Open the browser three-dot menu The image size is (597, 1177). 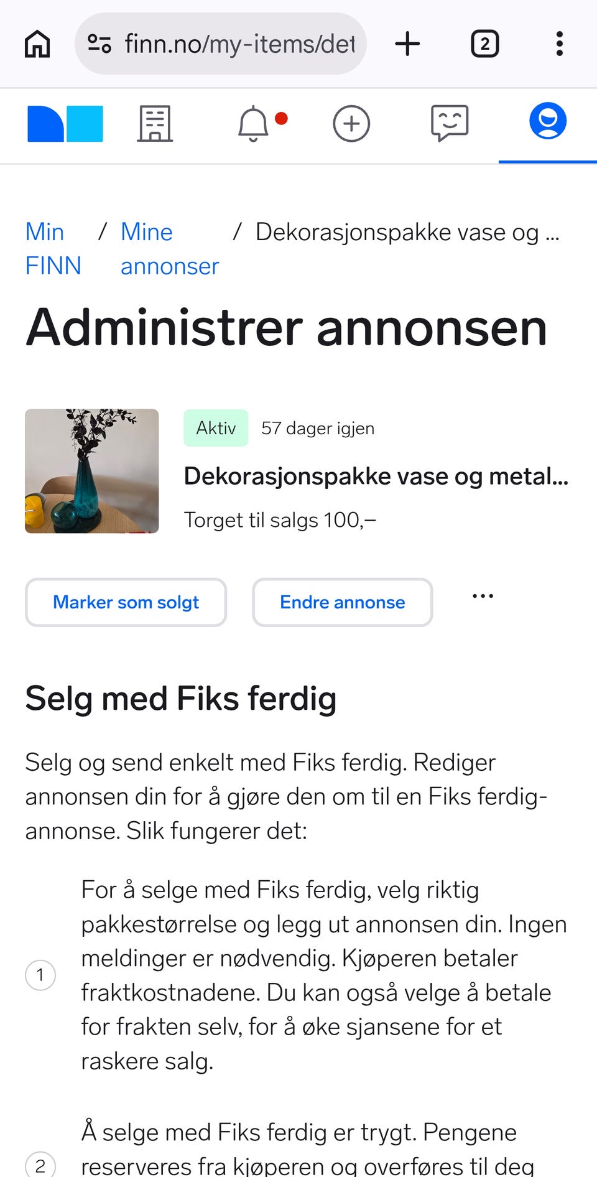tap(560, 44)
